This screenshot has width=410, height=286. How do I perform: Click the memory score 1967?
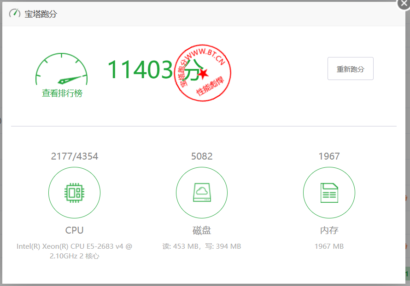click(329, 156)
